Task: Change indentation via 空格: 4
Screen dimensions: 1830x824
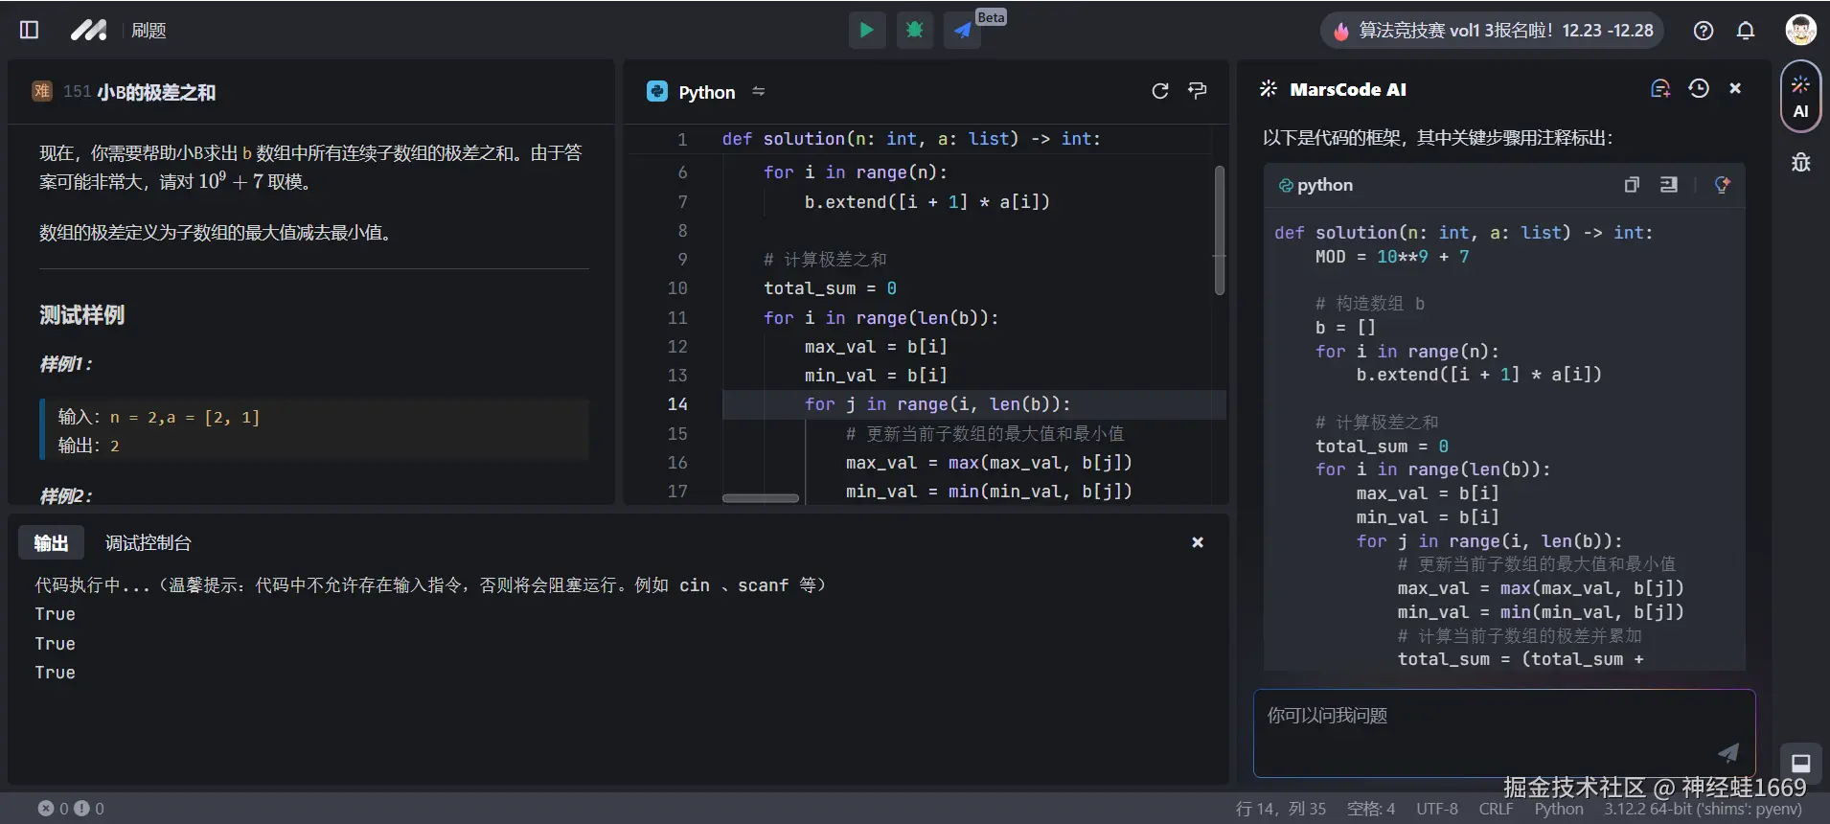Action: [x=1371, y=809]
